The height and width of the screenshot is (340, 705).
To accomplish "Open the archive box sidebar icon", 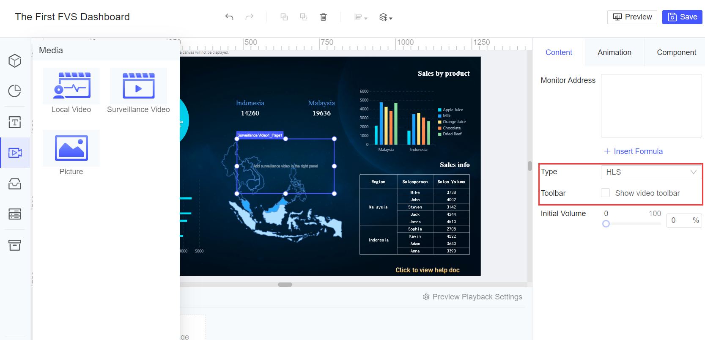I will (15, 245).
